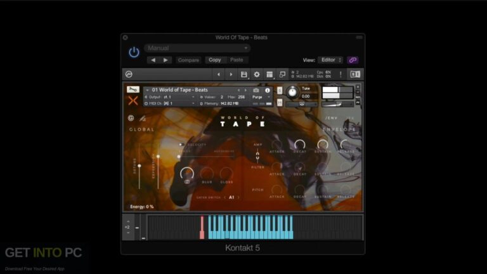Select the ENV tab
This screenshot has height=274, width=487.
tap(331, 118)
